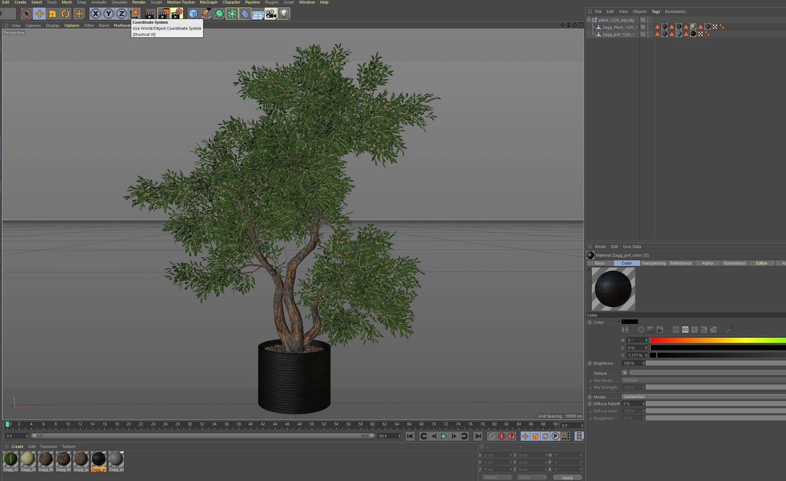
Task: Click the Record Active Objects button
Action: 491,436
